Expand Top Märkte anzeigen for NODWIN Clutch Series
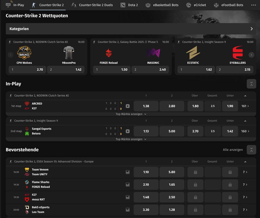260x218 pixels. pos(131,114)
